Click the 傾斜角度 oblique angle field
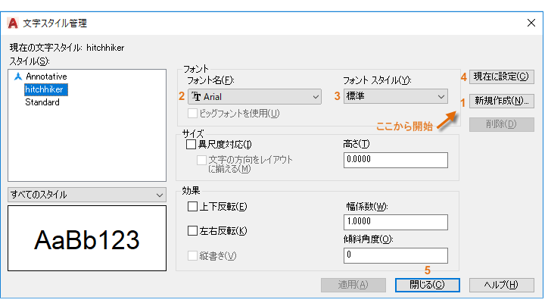This screenshot has height=303, width=548. [x=394, y=255]
